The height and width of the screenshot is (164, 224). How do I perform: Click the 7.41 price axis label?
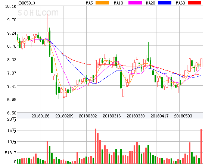pyautogui.click(x=12, y=86)
